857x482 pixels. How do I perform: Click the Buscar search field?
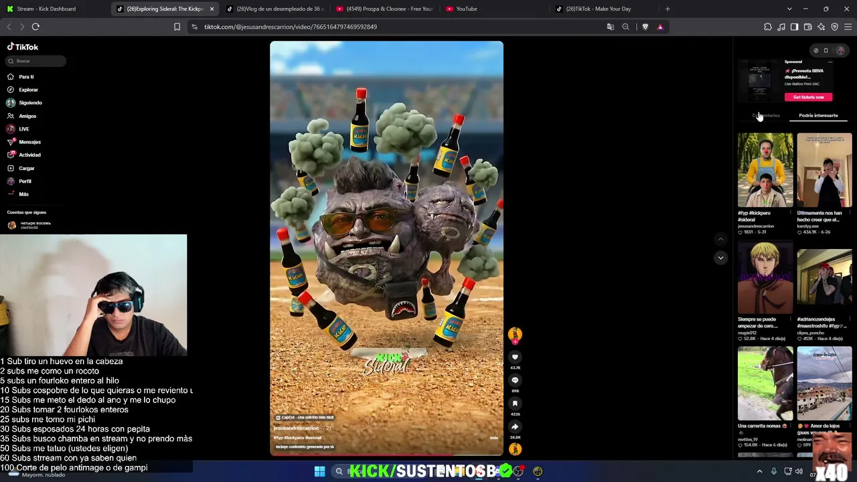pos(36,61)
